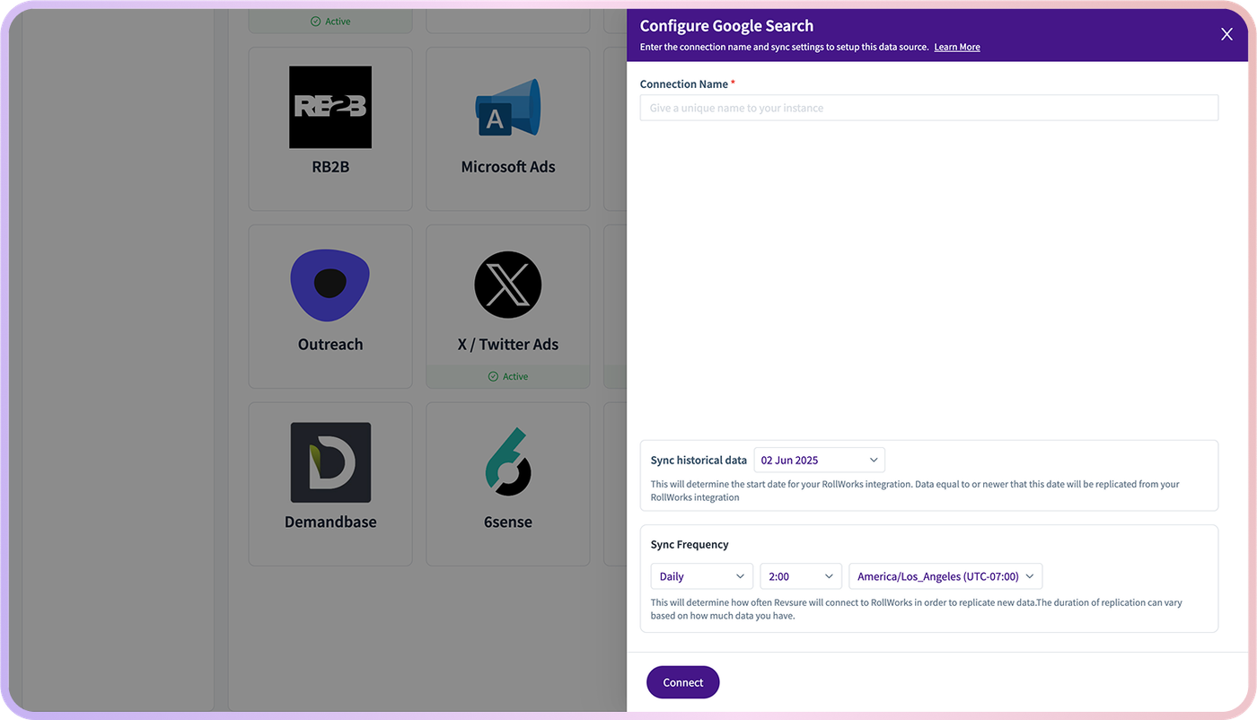Viewport: 1257px width, 720px height.
Task: Click the RB2B card label
Action: pyautogui.click(x=330, y=167)
